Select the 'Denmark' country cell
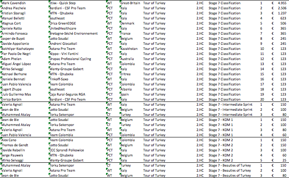 pos(127,23)
